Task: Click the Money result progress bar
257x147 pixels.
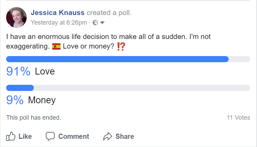Action: pyautogui.click(x=128, y=88)
